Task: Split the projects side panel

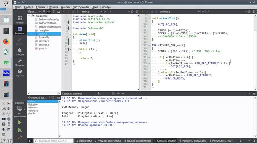Action: 54,12
